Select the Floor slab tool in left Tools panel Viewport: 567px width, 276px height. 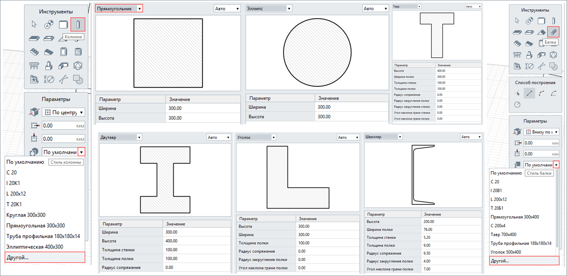34,38
